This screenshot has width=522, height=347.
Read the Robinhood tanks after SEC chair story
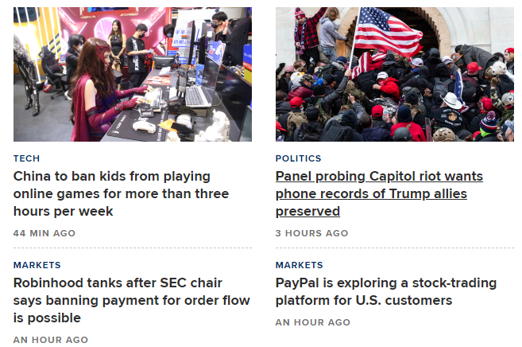pyautogui.click(x=131, y=300)
